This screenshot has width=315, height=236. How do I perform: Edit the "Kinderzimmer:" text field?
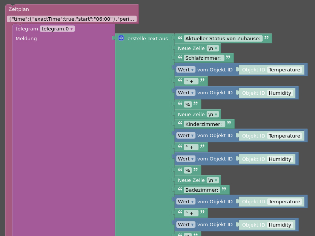(204, 124)
